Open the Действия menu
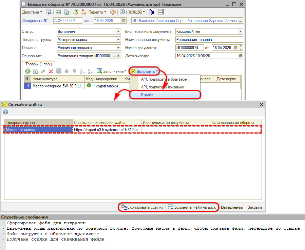 coord(32,12)
